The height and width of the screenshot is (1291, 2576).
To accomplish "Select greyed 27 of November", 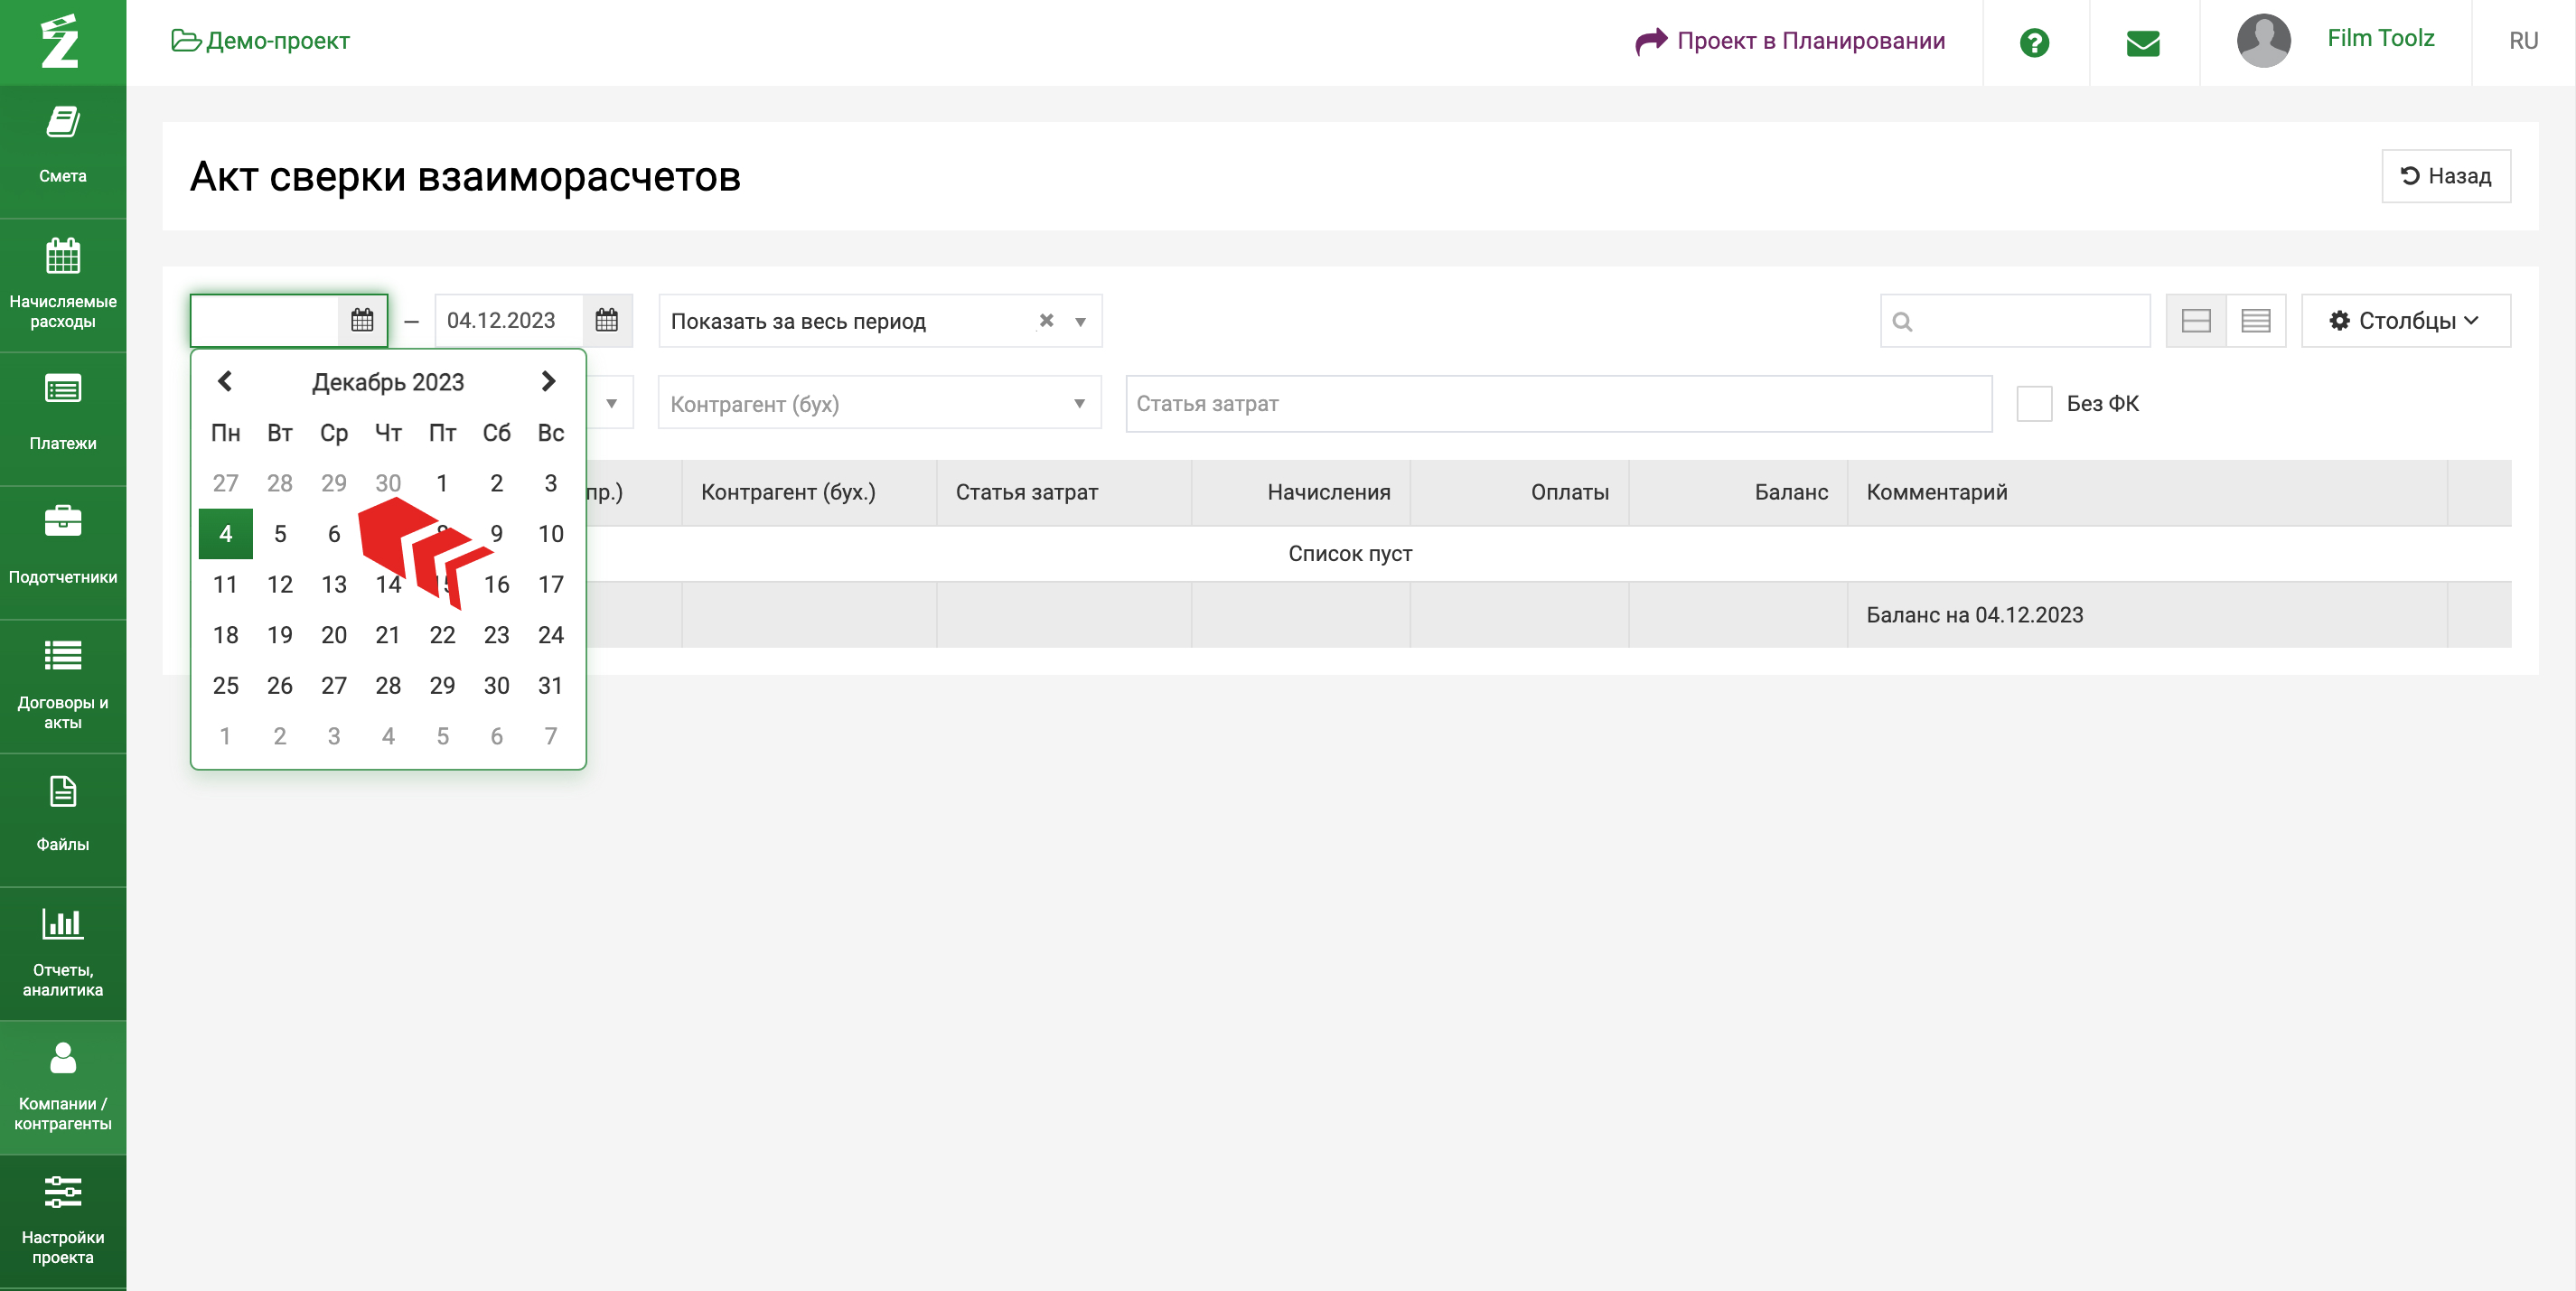I will [x=226, y=483].
